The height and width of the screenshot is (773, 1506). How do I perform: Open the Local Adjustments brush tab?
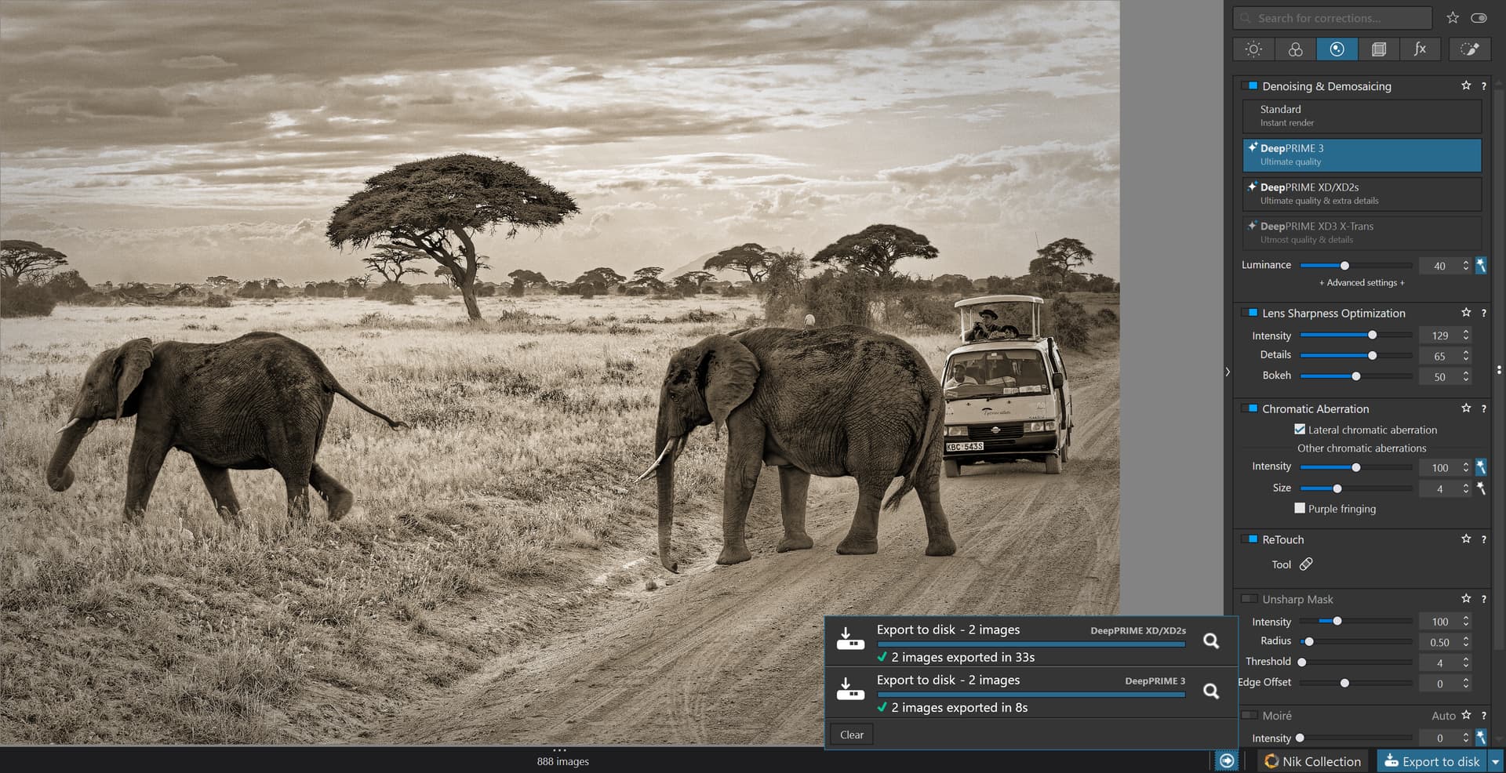1469,49
